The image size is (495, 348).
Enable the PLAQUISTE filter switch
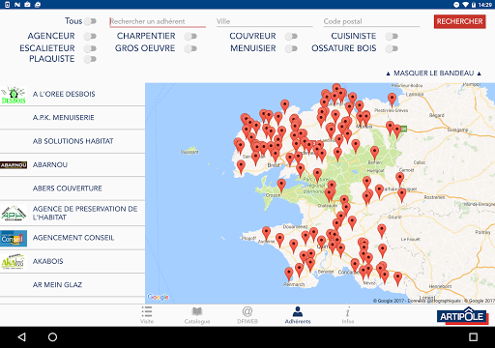[90, 59]
